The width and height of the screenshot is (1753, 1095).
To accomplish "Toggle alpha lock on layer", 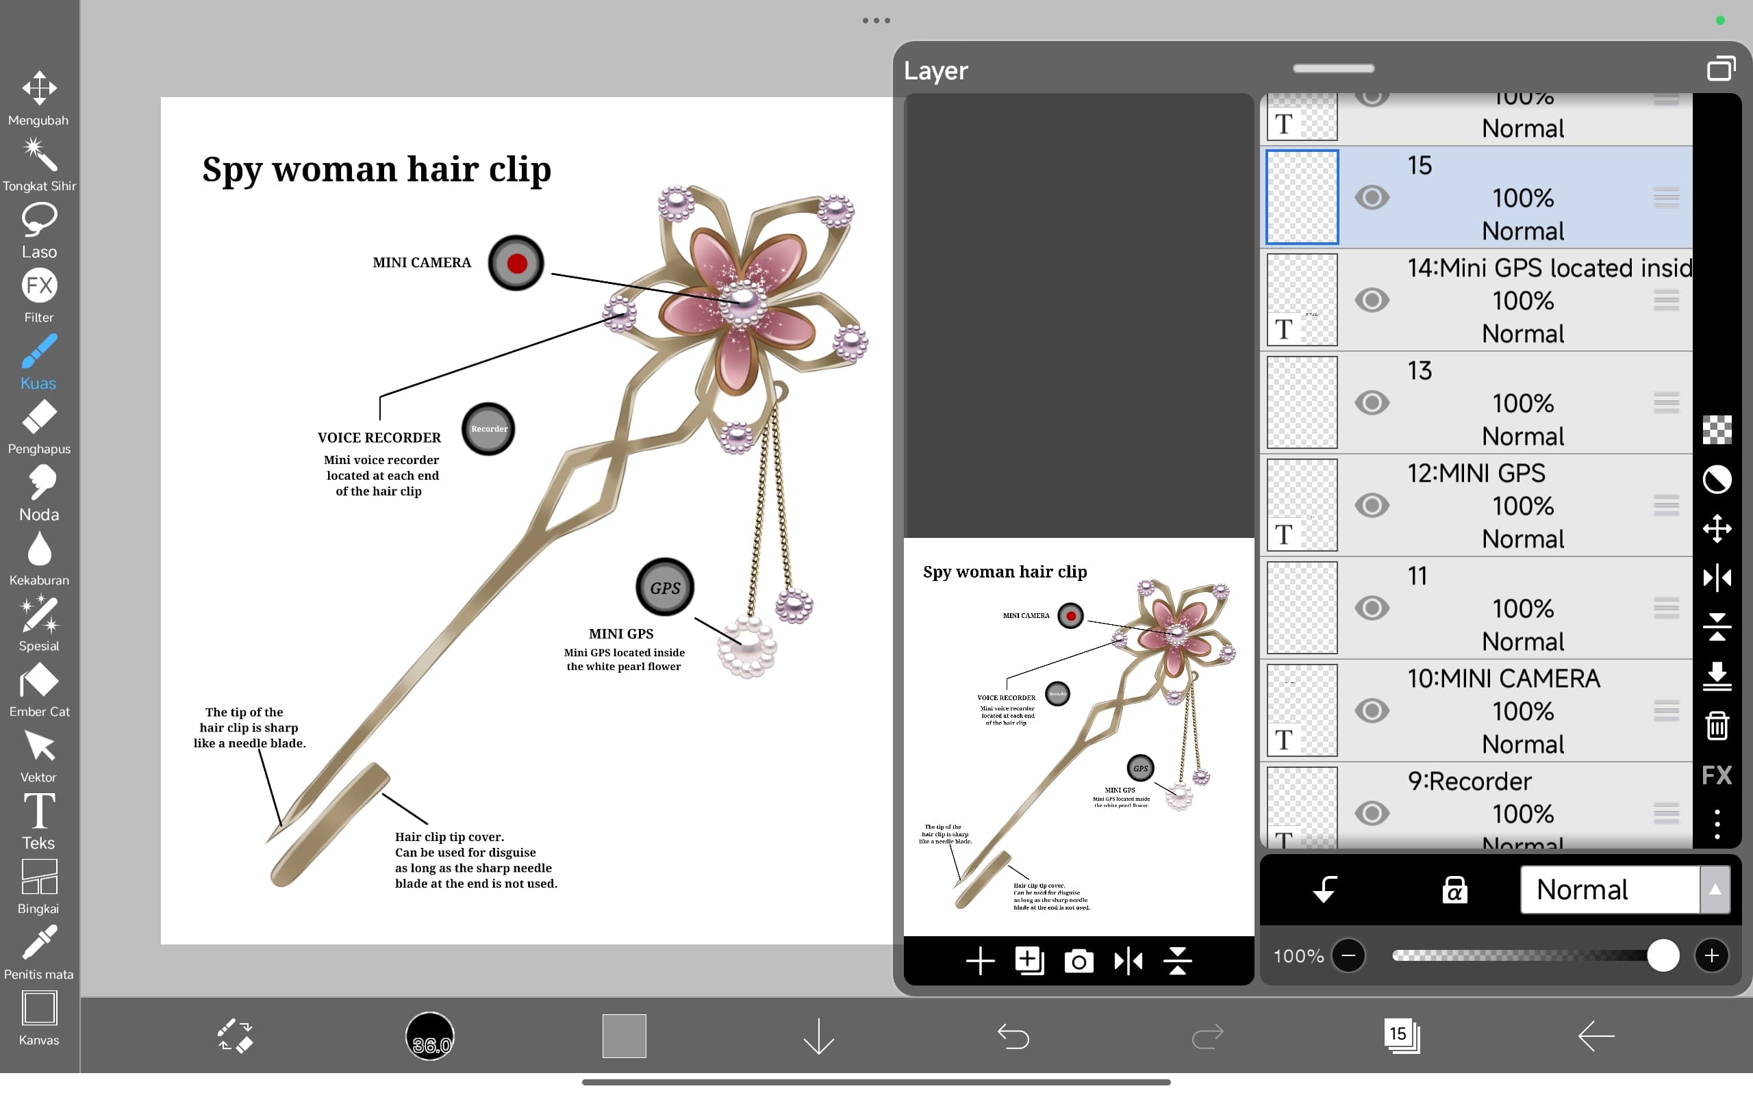I will (x=1454, y=889).
